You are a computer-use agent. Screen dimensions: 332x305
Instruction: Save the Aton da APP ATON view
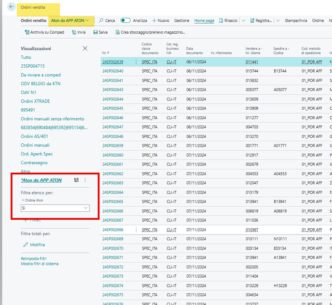click(x=76, y=180)
